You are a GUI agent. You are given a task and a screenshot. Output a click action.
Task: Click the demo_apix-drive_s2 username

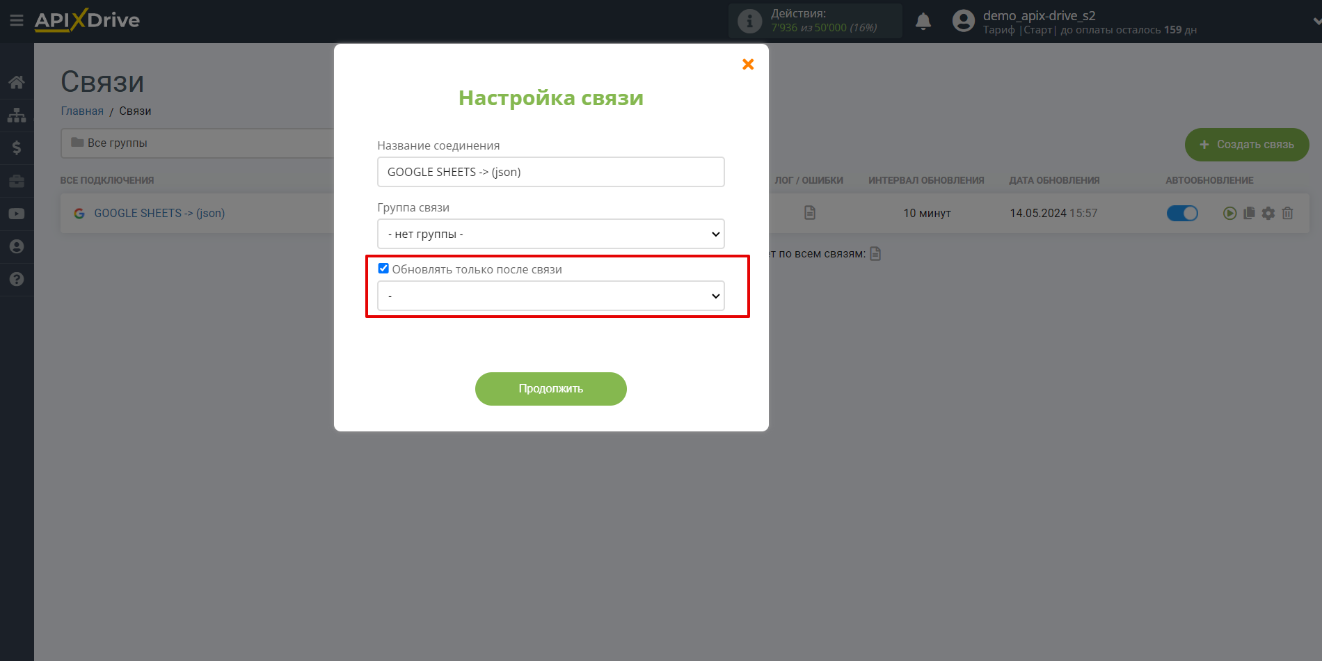click(1039, 15)
